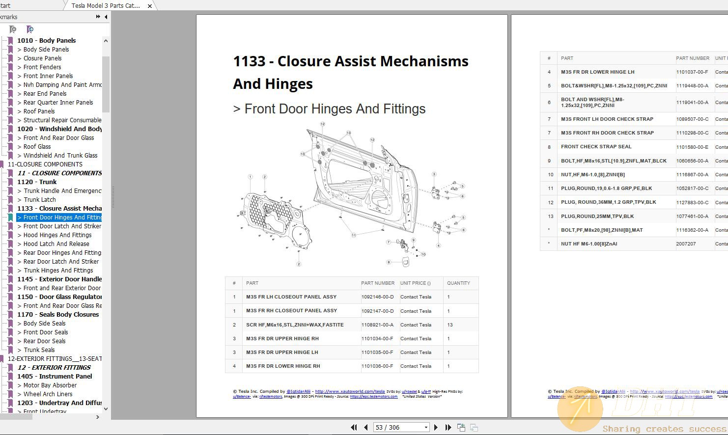Select the Front Fenders bookmark
Screen dimensions: 728x435
coord(39,67)
